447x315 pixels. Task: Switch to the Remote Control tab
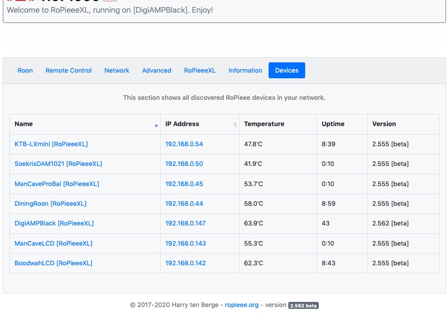click(x=69, y=70)
